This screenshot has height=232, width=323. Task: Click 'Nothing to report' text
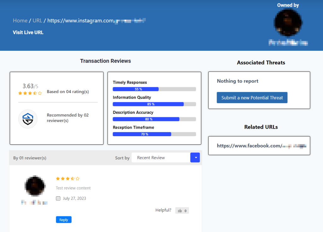pyautogui.click(x=238, y=81)
